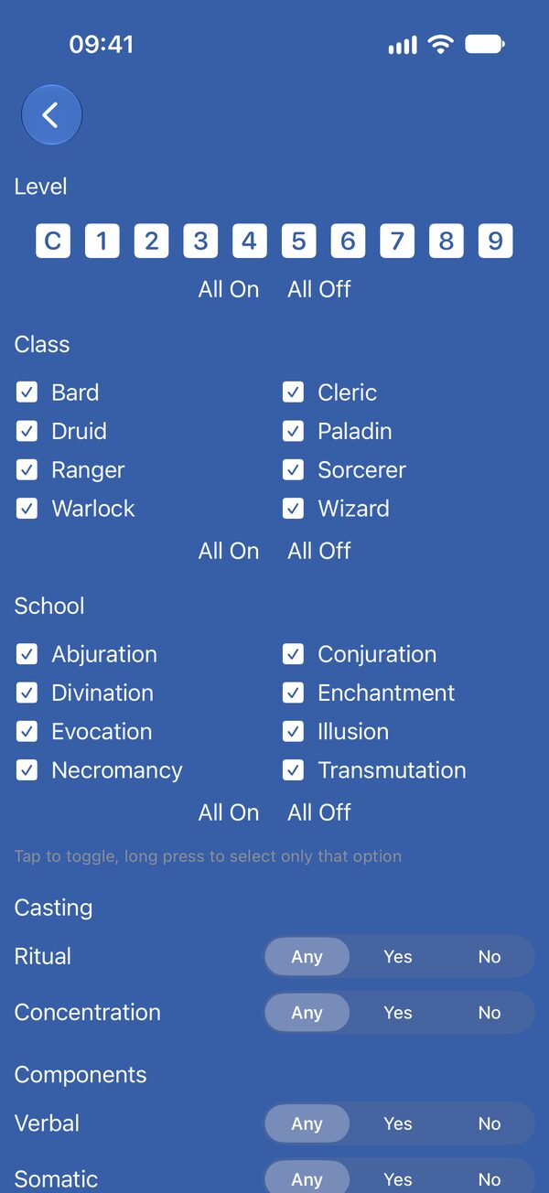This screenshot has width=549, height=1193.
Task: Toggle the cantrip level C tile
Action: (x=53, y=241)
